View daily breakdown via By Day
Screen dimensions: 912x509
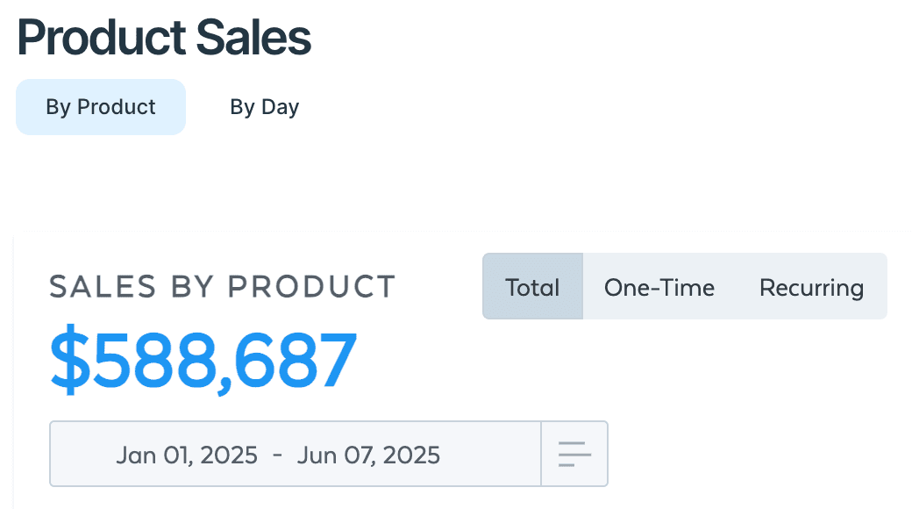[x=265, y=107]
